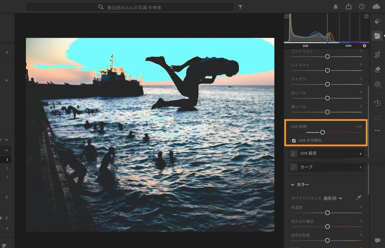Select the Healing Brush tool
Image resolution: width=385 pixels, height=248 pixels.
coord(377,69)
